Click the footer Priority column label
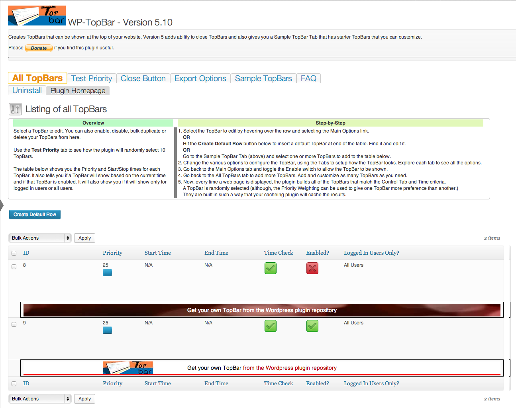 pos(112,383)
